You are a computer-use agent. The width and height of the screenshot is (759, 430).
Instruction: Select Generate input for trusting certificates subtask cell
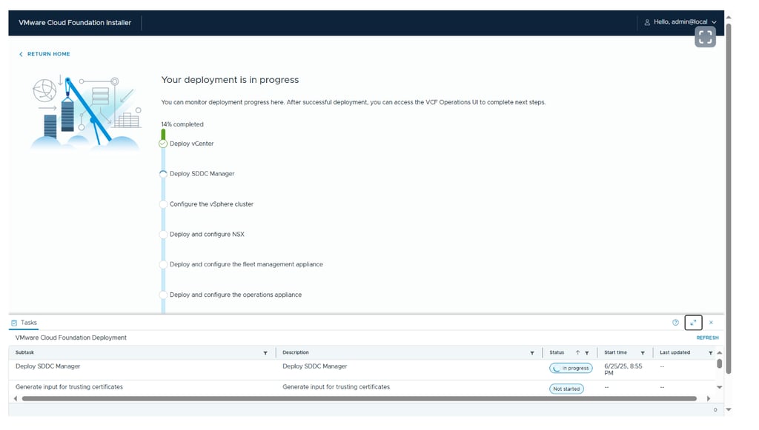[69, 387]
